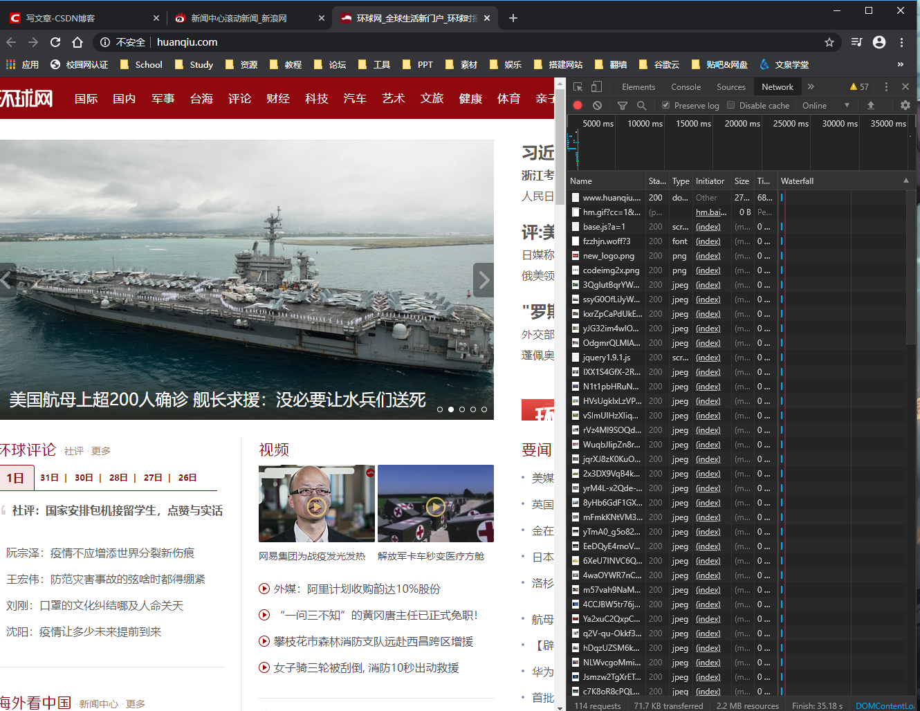Clear the network log
The height and width of the screenshot is (711, 920).
[597, 106]
